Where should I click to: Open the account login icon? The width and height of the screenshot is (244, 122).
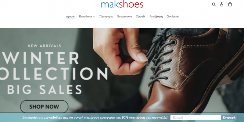[x=221, y=4]
